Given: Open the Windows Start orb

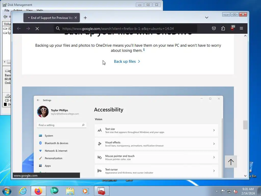Looking at the screenshot, I should click(7, 191).
